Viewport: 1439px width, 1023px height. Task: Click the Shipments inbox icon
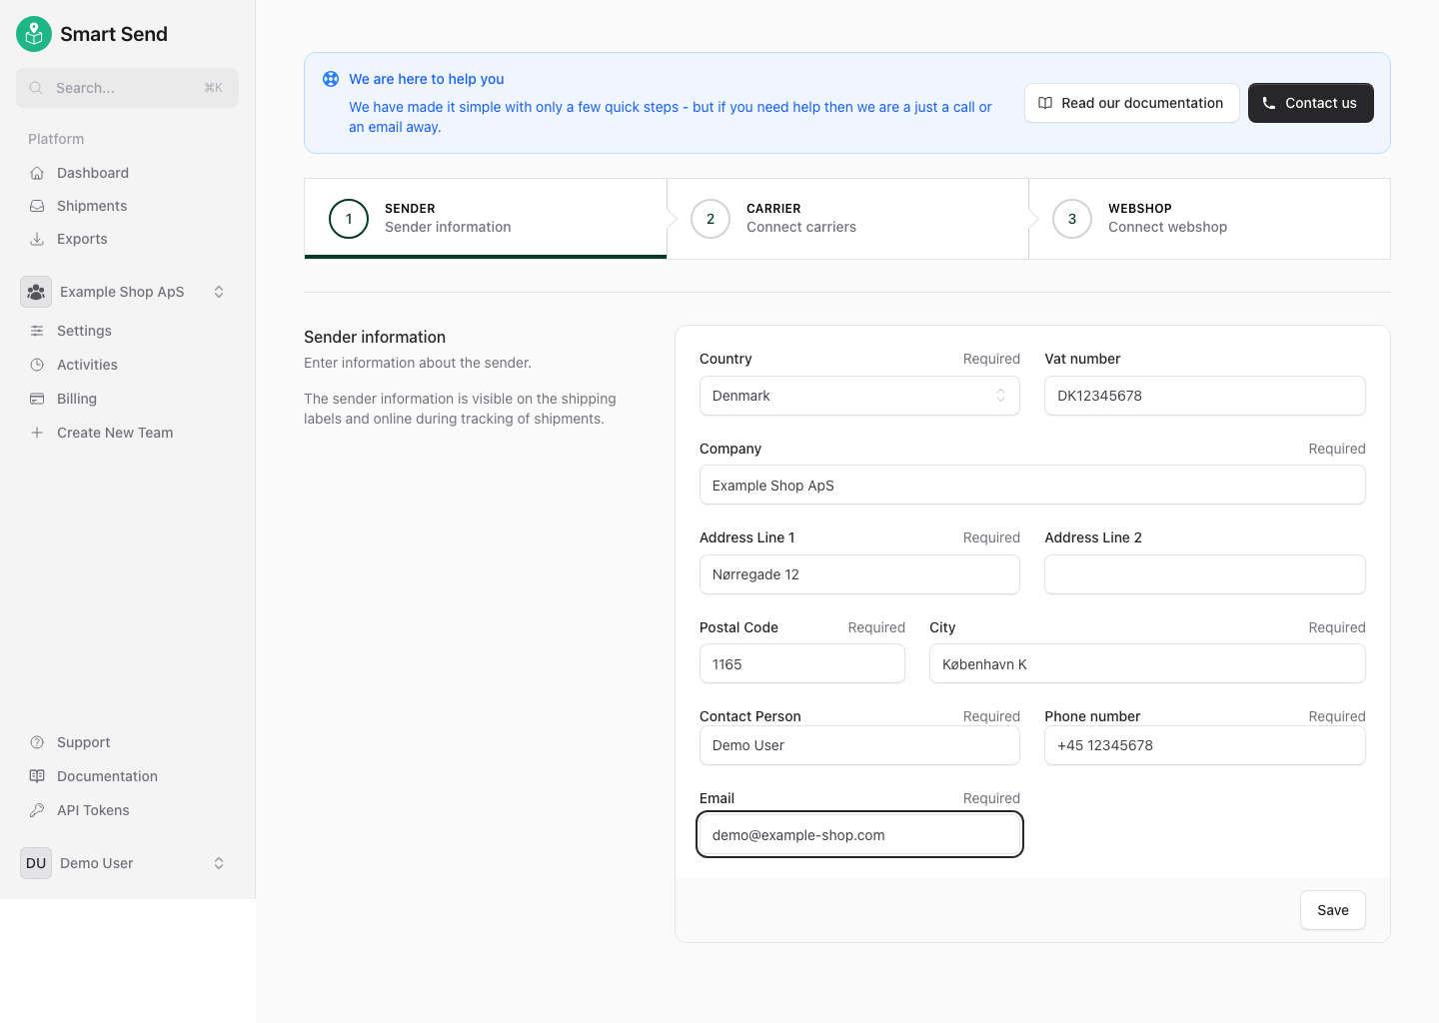(x=37, y=206)
